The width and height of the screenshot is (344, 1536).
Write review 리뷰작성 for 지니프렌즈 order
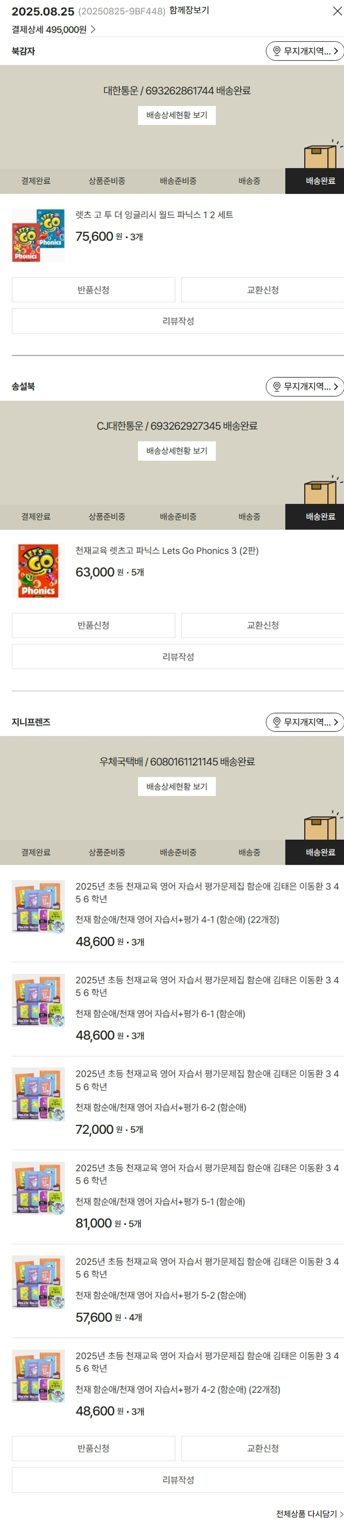point(178,1480)
